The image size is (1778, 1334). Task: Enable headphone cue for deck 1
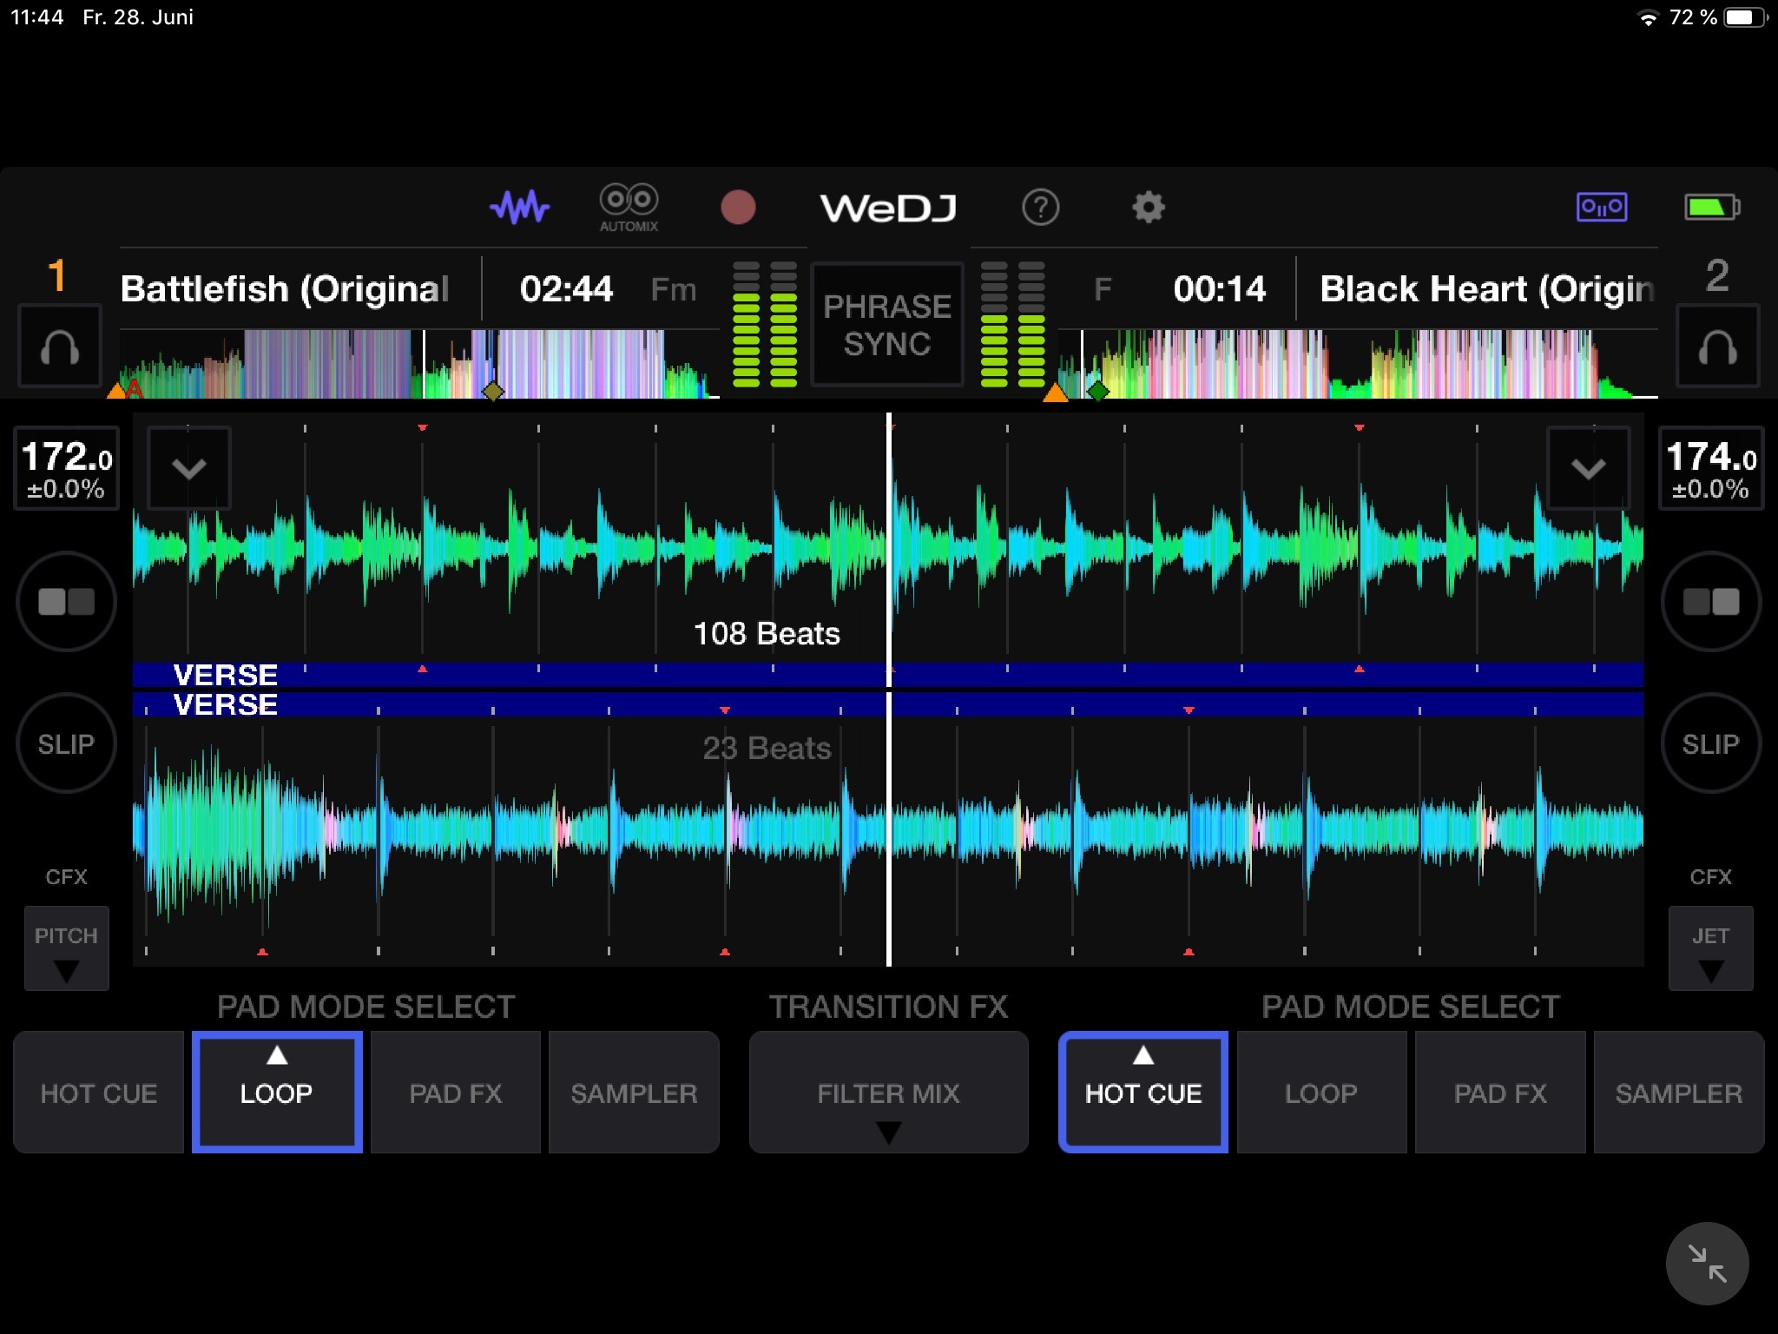[60, 347]
